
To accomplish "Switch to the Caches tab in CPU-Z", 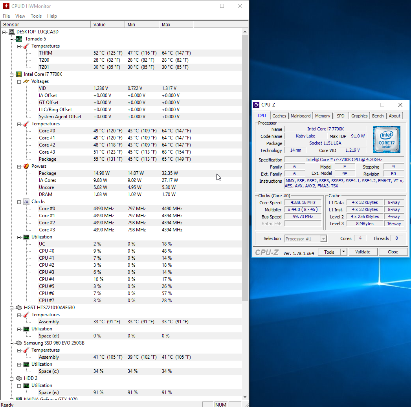I will [x=279, y=116].
